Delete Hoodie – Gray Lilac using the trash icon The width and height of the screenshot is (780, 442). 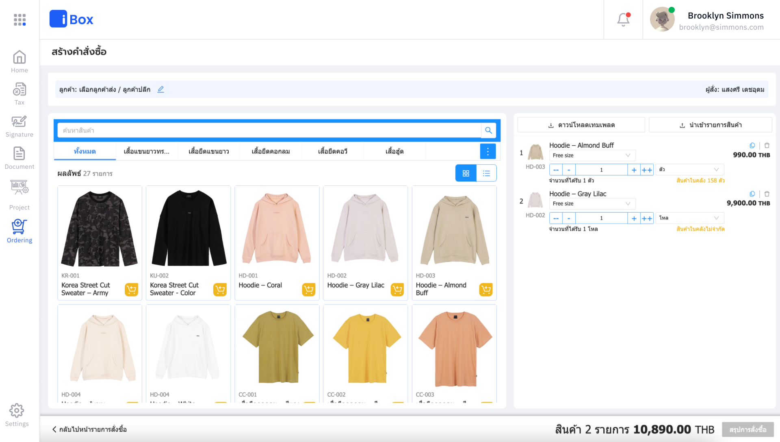click(767, 194)
